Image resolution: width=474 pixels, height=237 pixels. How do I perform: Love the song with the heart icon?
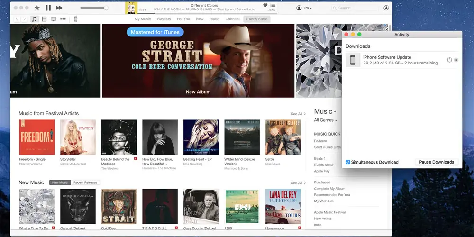(265, 5)
